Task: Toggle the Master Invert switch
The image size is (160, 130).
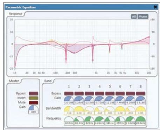Action: (x=34, y=98)
